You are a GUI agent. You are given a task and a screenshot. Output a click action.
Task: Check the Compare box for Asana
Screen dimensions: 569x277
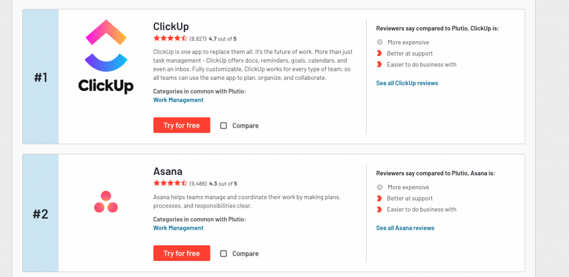coord(223,254)
